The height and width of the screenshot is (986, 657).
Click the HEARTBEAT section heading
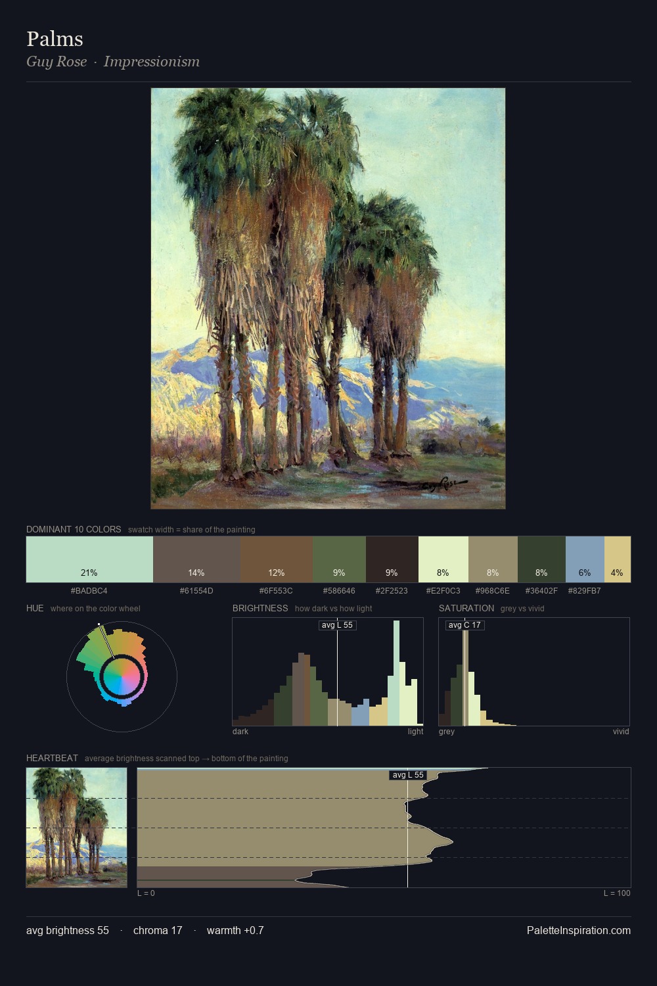52,758
